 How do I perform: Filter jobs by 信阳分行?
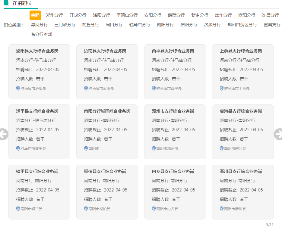coord(189,25)
